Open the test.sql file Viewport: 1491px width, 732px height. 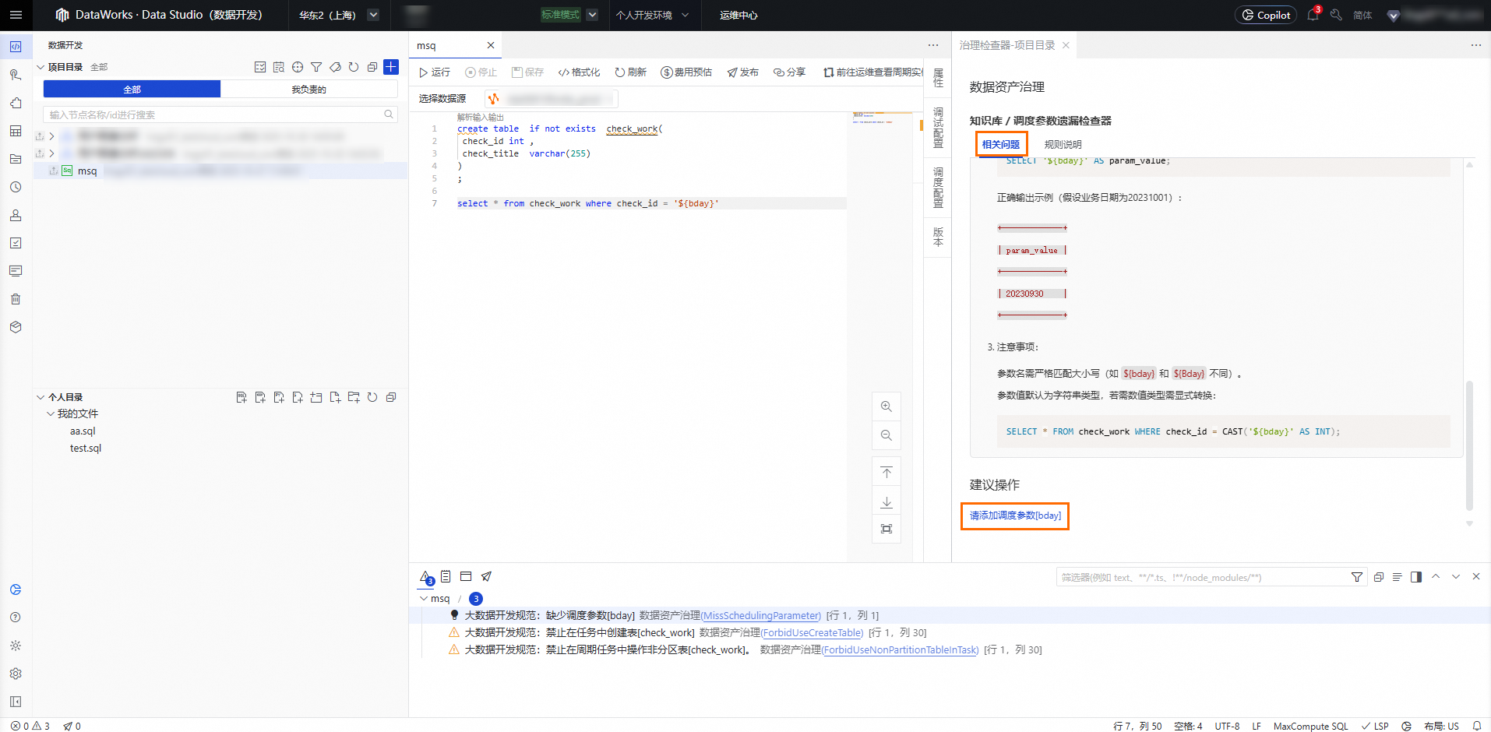(x=86, y=448)
